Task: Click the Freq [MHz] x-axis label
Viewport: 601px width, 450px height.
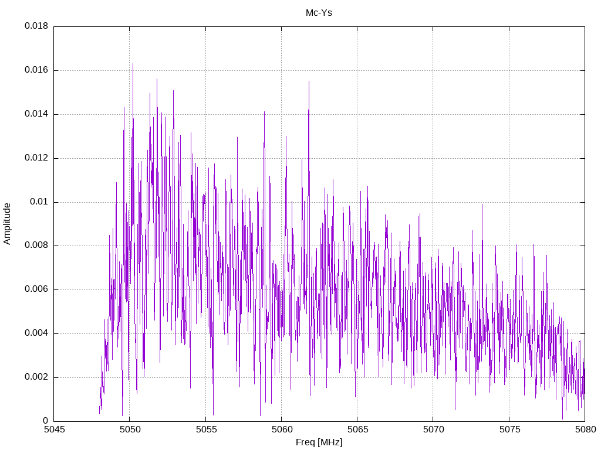Action: click(x=319, y=442)
